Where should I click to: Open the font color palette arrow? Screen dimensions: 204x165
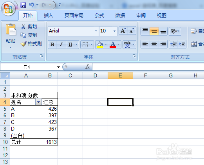point(119,45)
